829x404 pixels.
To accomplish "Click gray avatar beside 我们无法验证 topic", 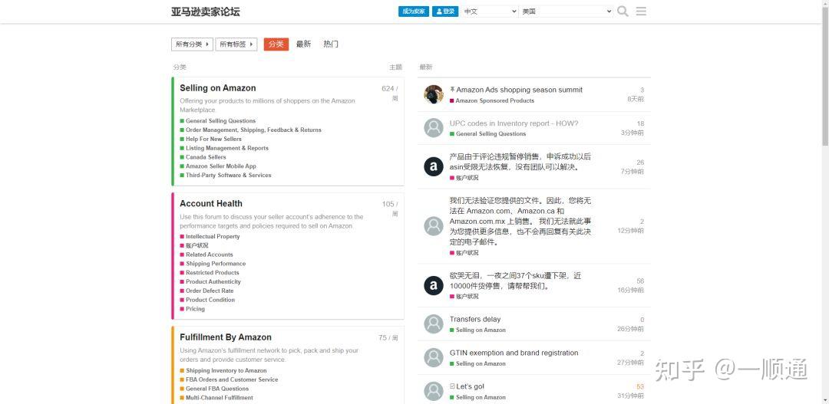I will [x=434, y=226].
